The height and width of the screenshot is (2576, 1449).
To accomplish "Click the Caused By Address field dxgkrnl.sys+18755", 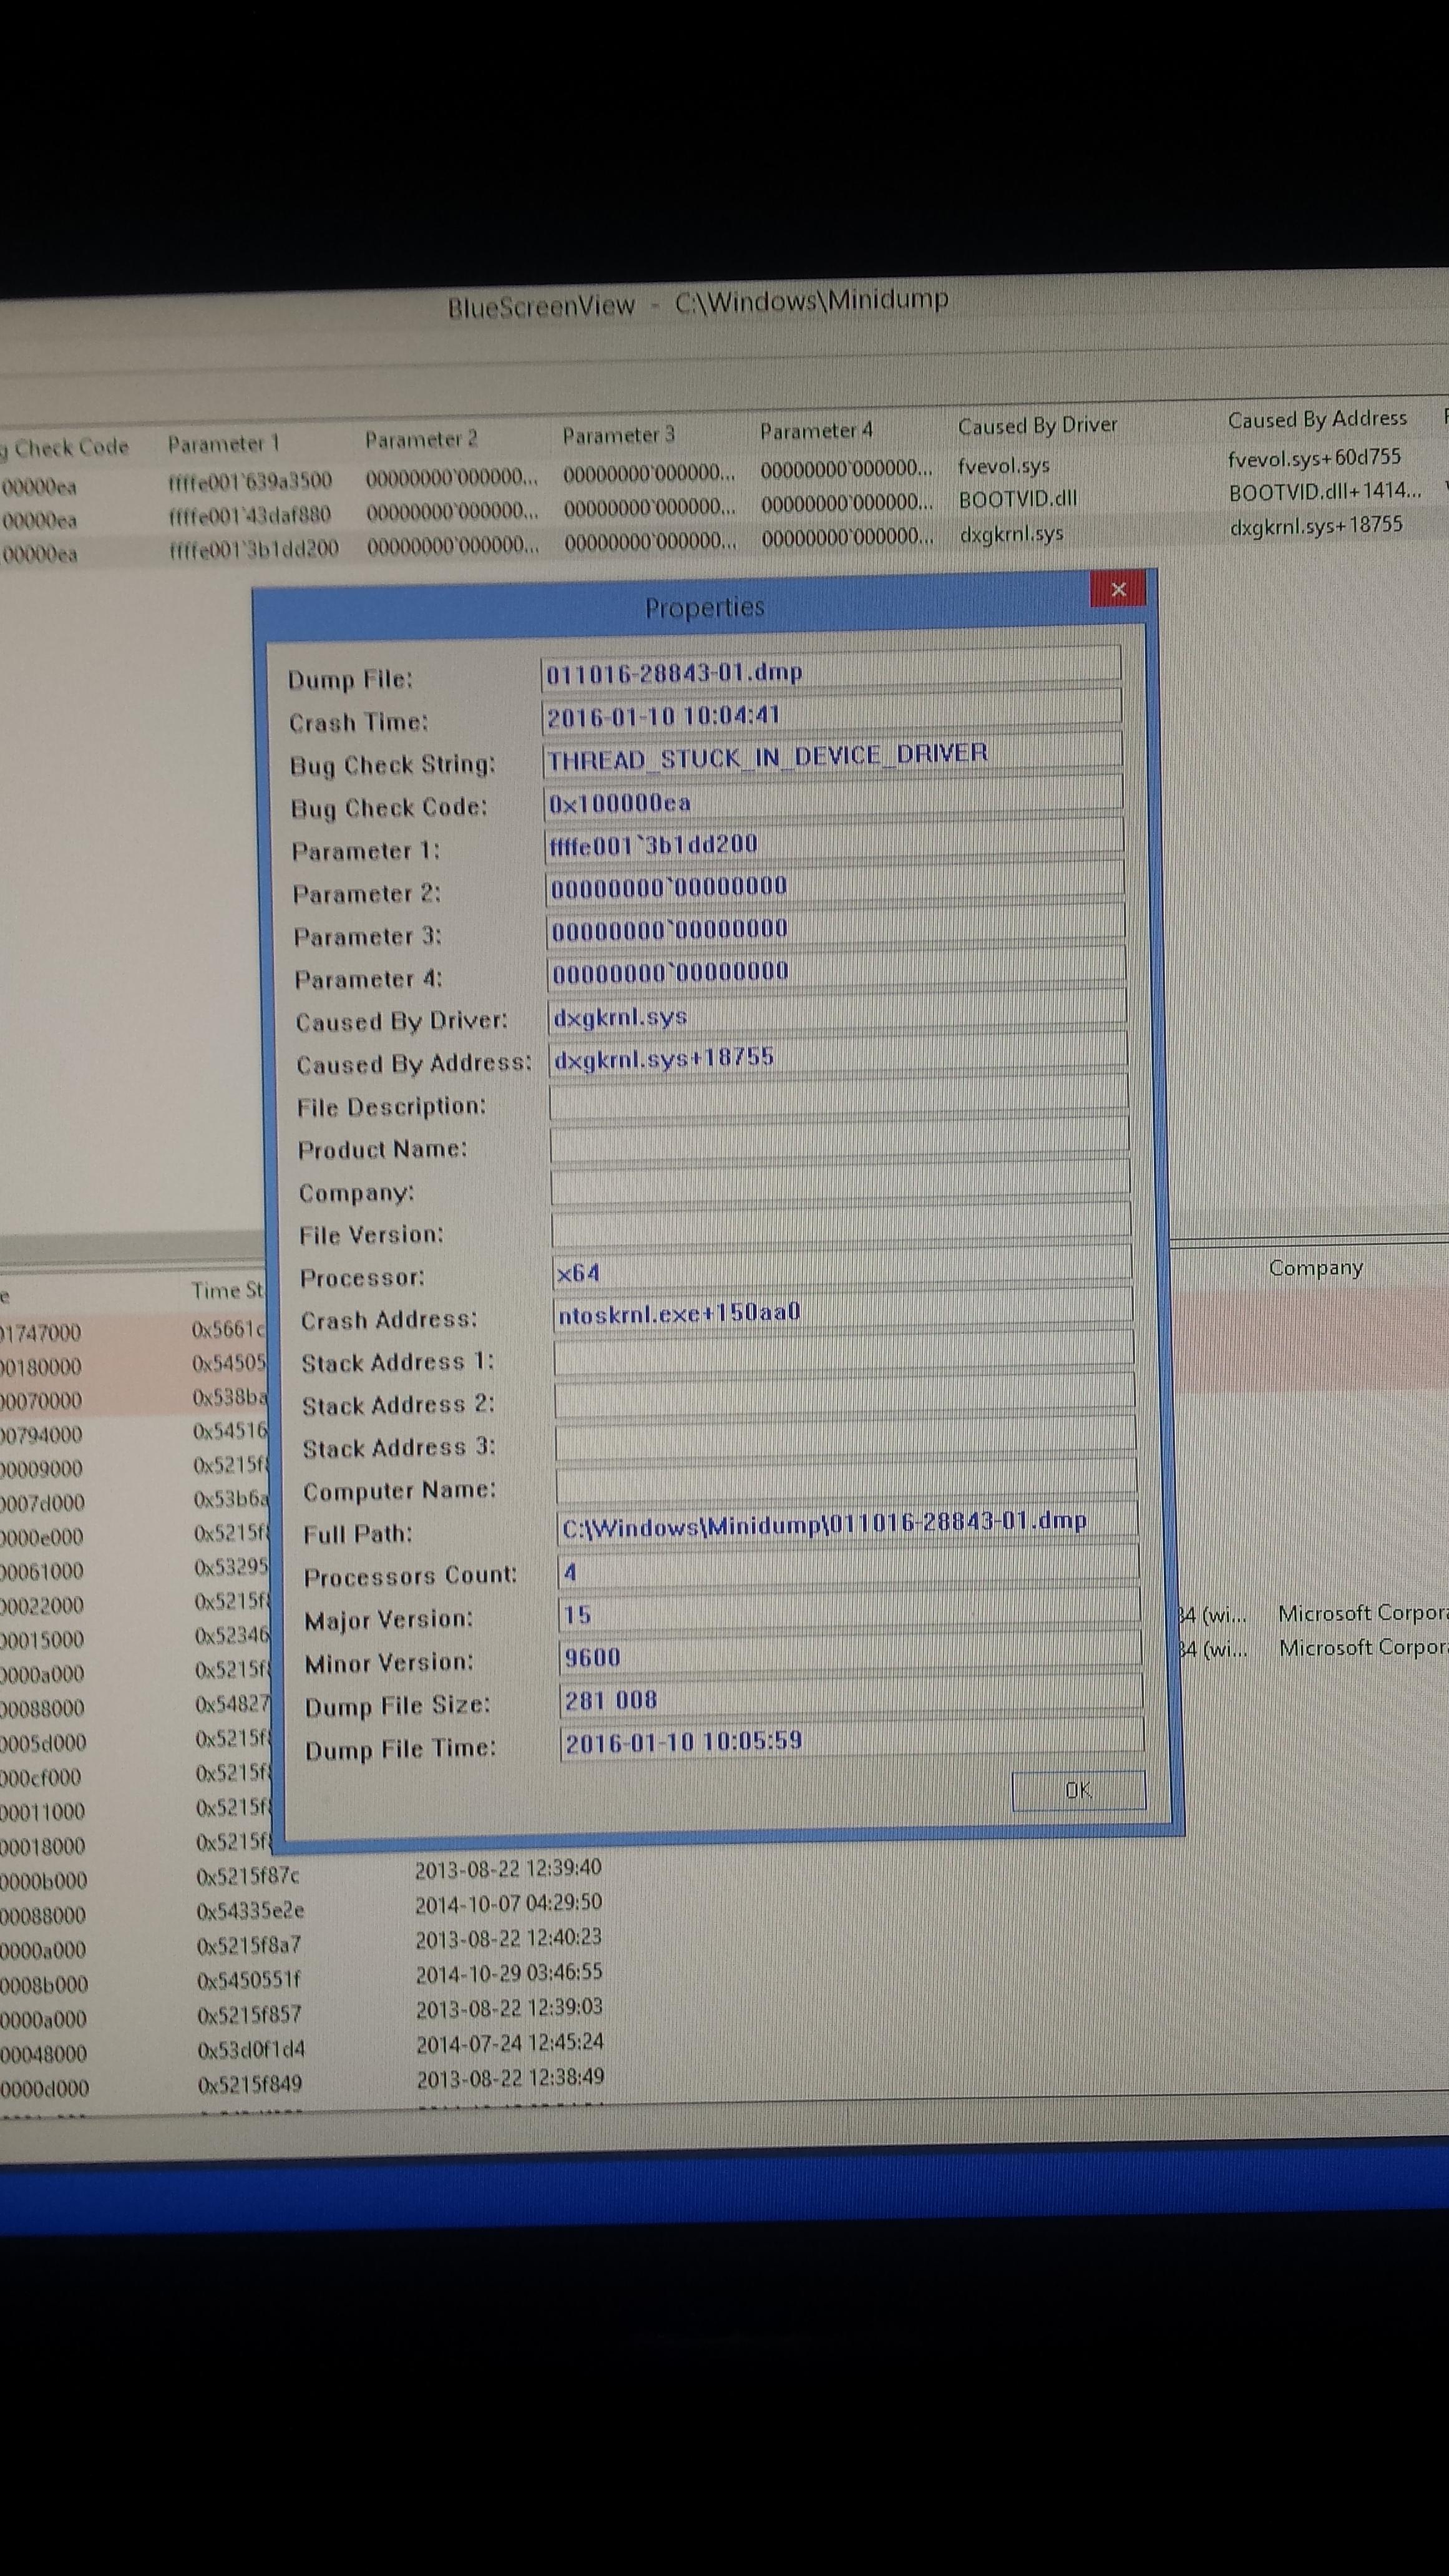I will pyautogui.click(x=838, y=1055).
